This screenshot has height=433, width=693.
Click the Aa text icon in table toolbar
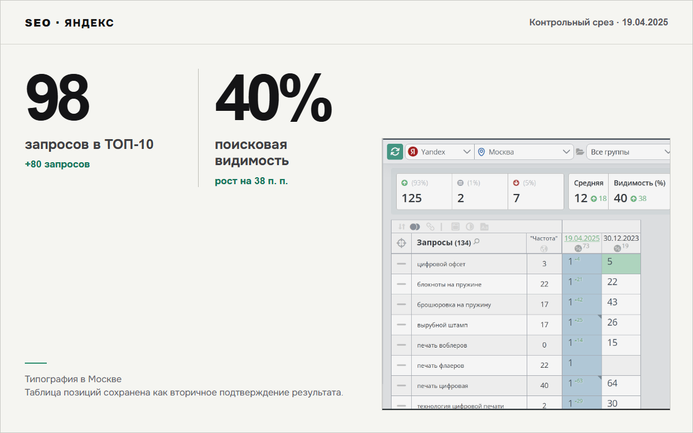coord(484,227)
